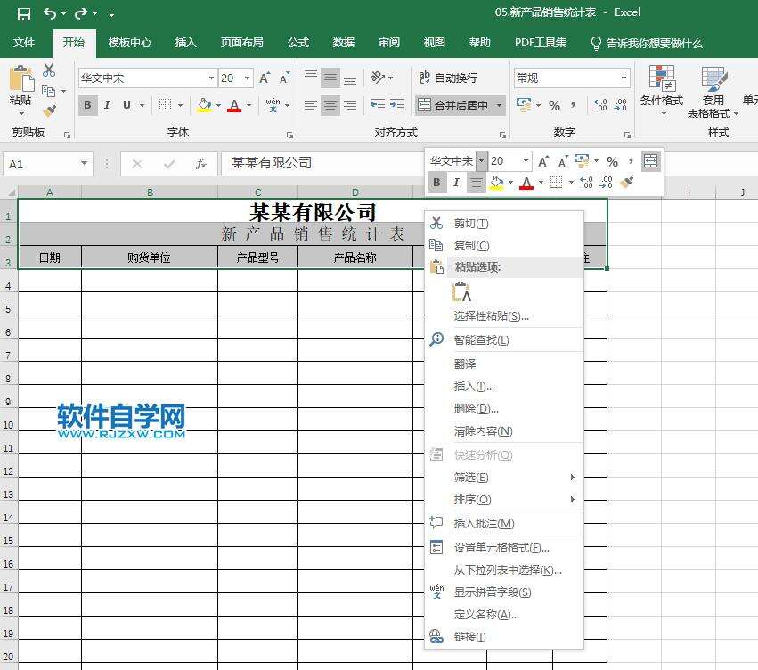Switch to the 数据 Data tab
This screenshot has height=670, width=758.
(344, 43)
